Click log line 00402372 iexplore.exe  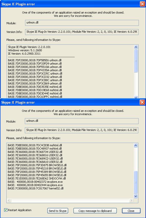click(35, 182)
